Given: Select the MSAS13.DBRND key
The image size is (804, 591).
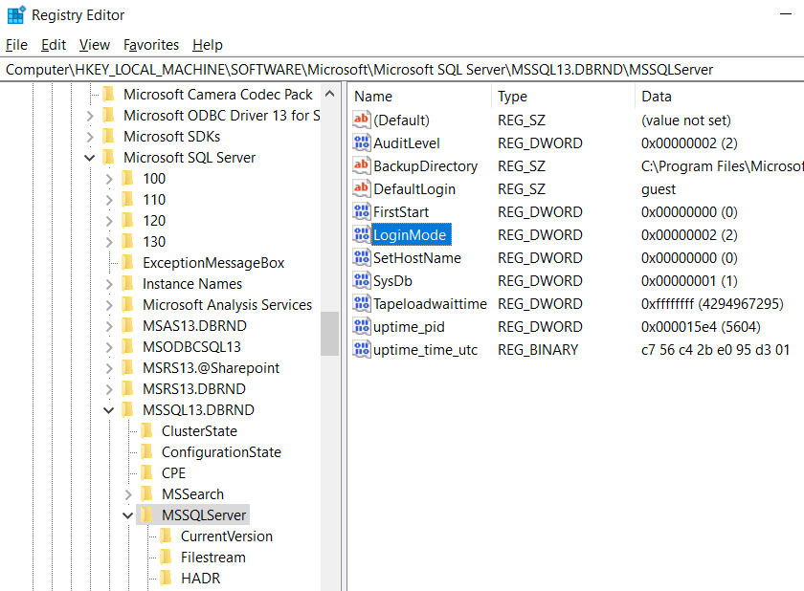Looking at the screenshot, I should point(194,326).
